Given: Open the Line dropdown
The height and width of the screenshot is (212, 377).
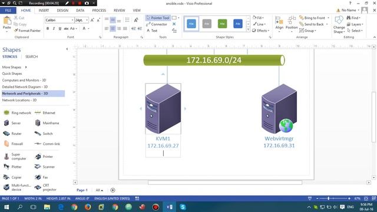Looking at the screenshot, I should [x=259, y=24].
